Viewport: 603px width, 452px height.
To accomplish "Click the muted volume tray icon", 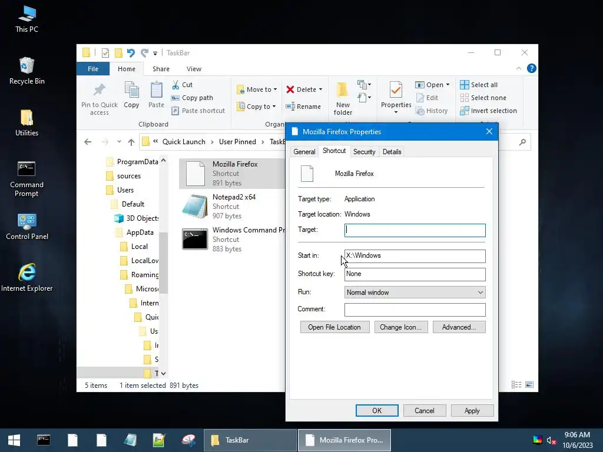I will click(x=551, y=440).
